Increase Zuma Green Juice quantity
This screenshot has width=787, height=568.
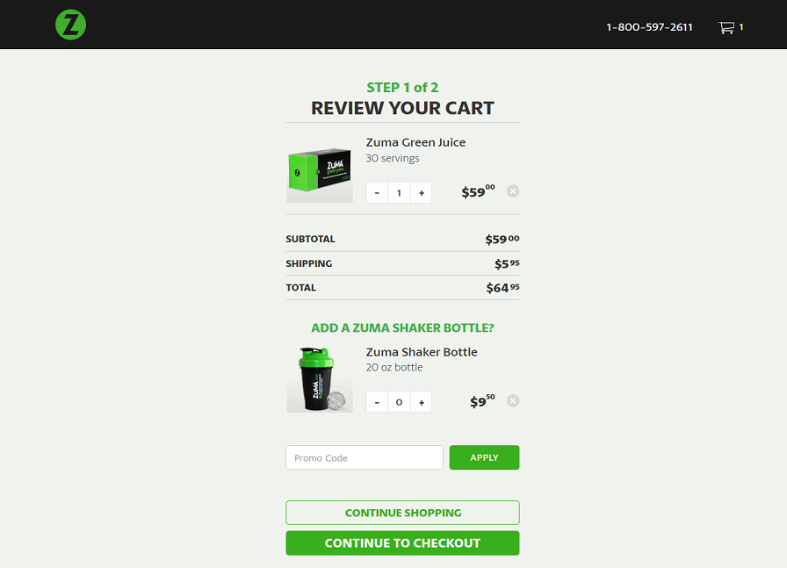click(422, 192)
